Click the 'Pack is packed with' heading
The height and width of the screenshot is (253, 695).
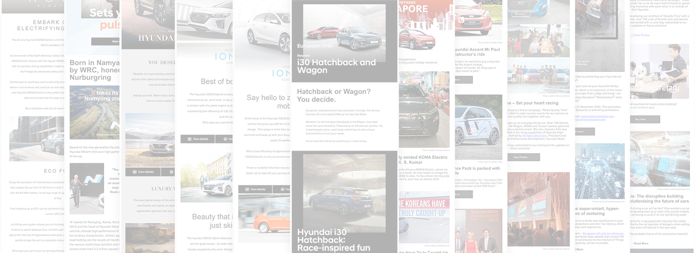tap(478, 170)
